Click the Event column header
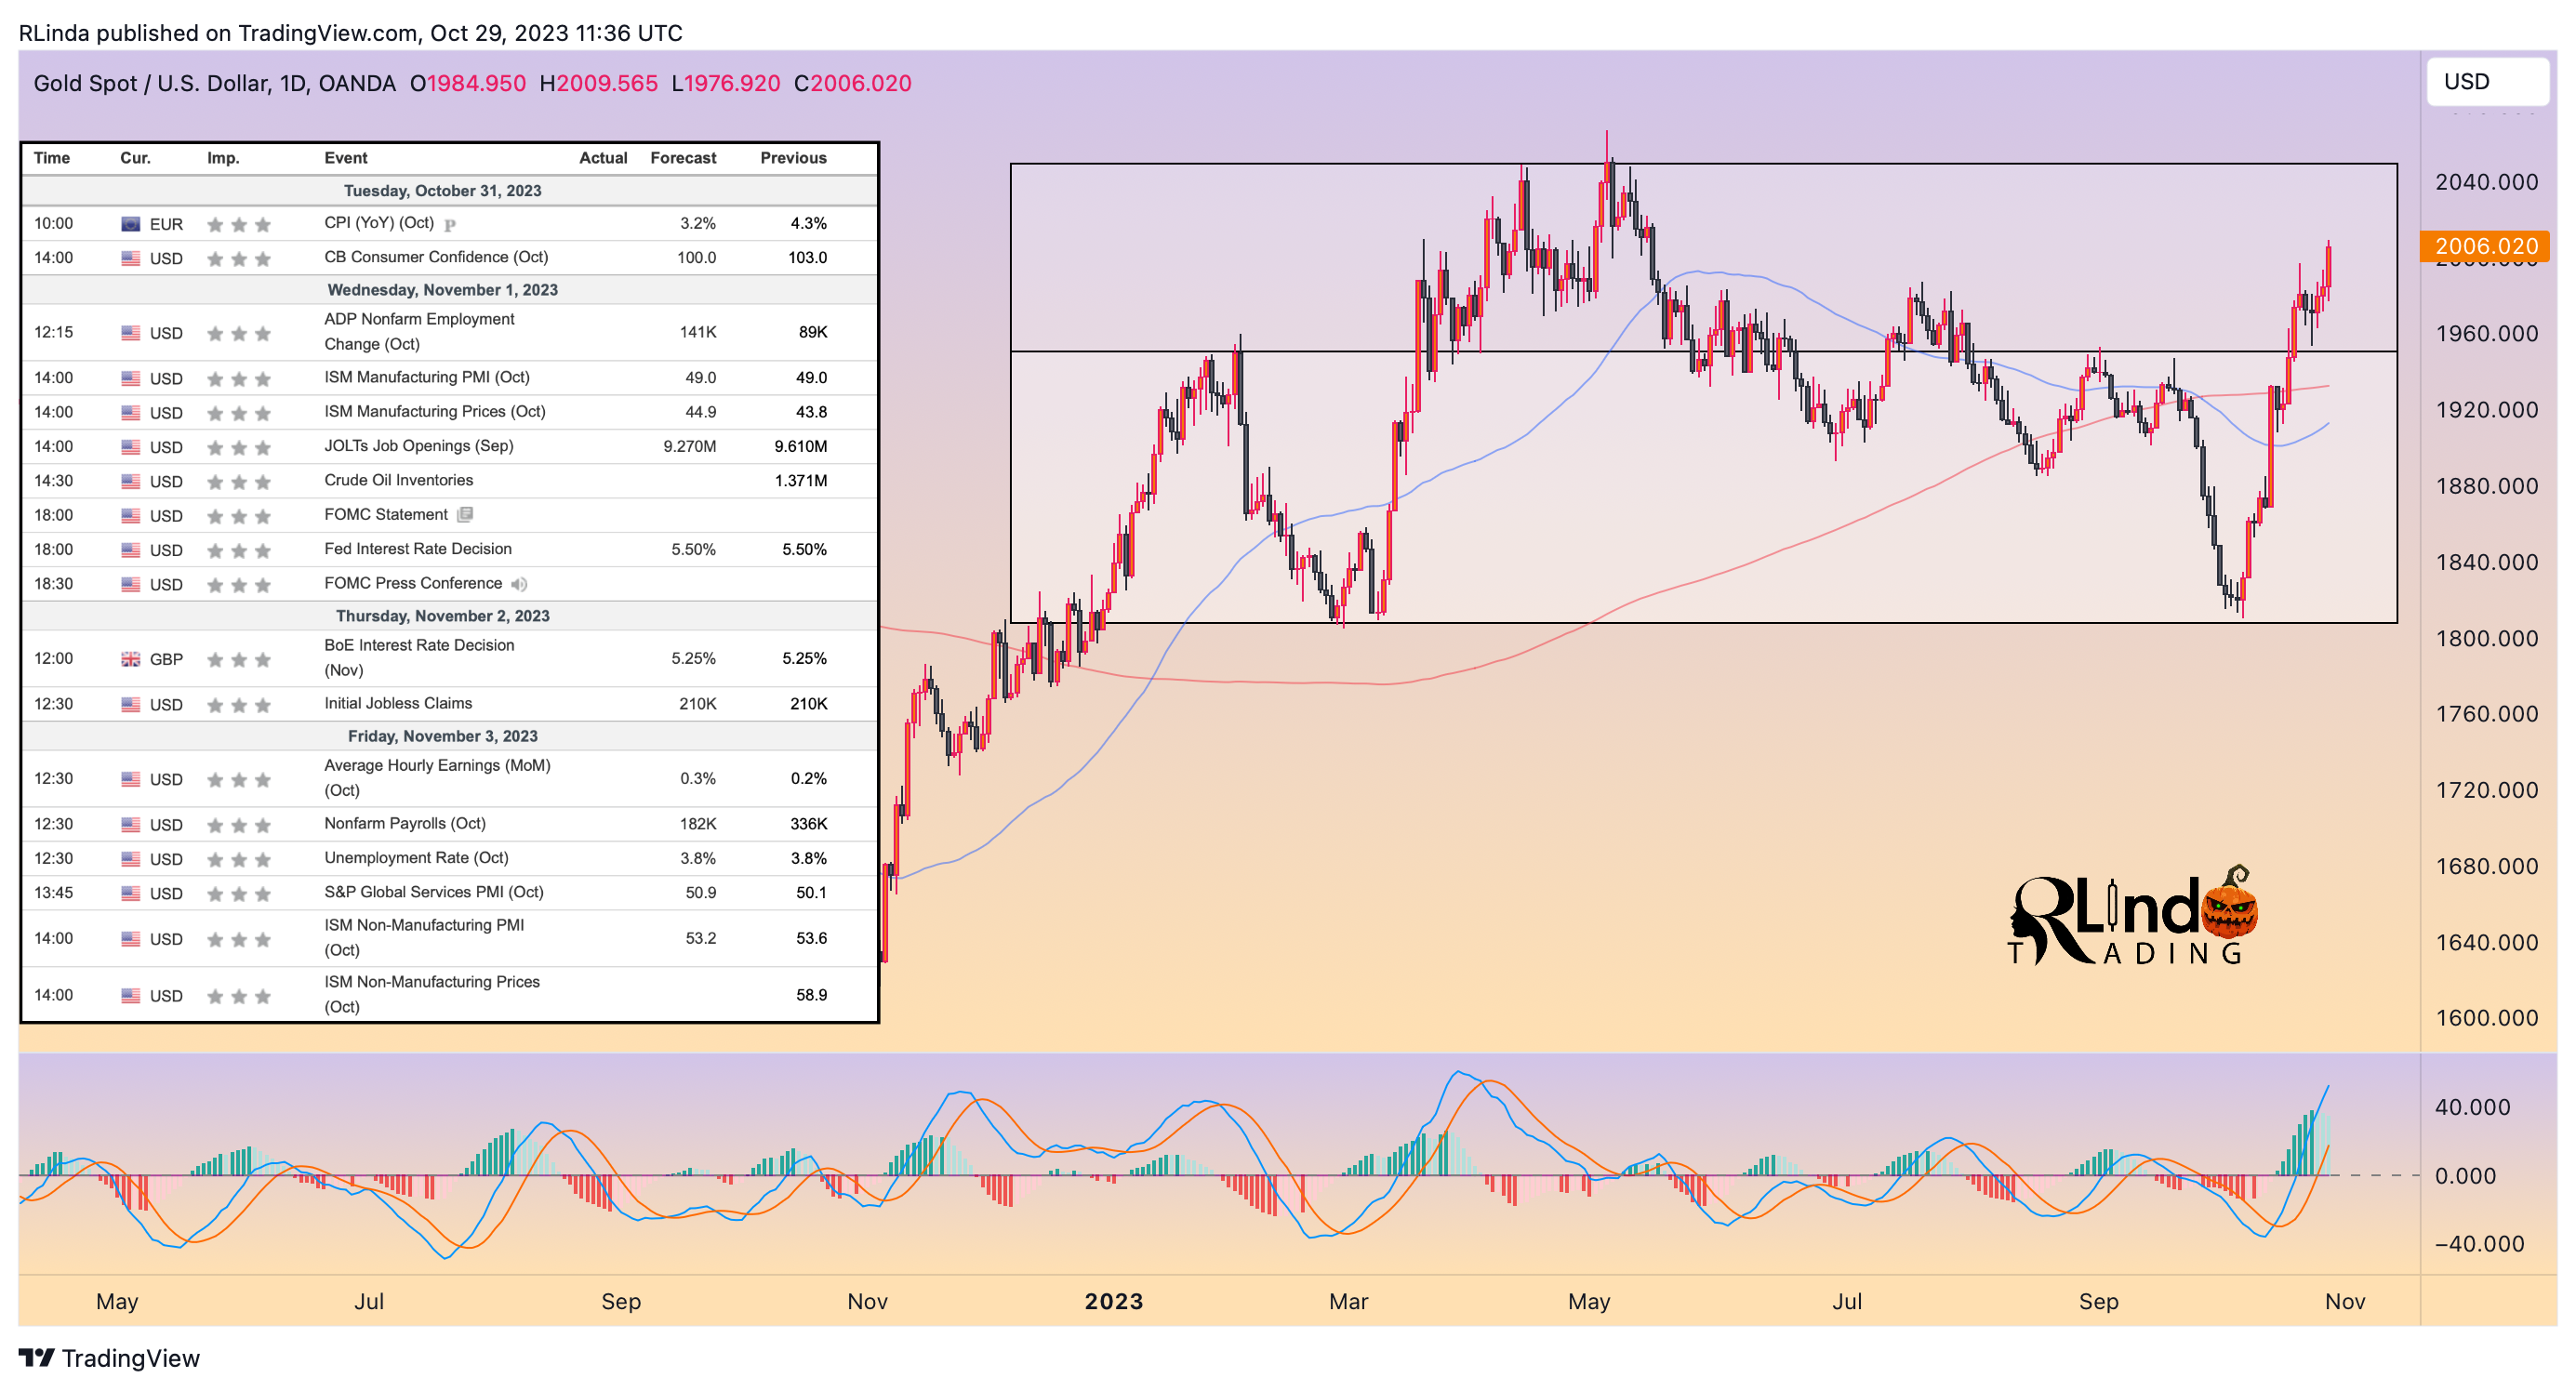2576x1391 pixels. [346, 158]
